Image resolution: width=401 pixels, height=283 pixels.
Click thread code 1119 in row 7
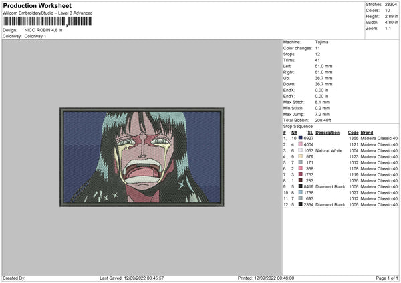[x=354, y=174]
